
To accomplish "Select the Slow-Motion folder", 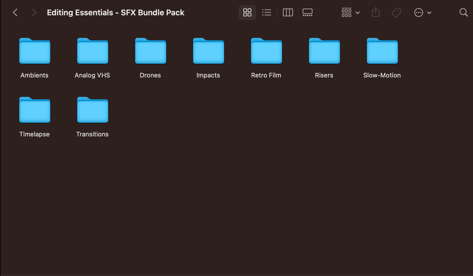I will point(382,51).
